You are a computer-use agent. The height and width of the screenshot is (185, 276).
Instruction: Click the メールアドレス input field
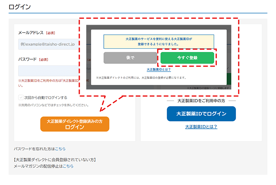[49, 44]
